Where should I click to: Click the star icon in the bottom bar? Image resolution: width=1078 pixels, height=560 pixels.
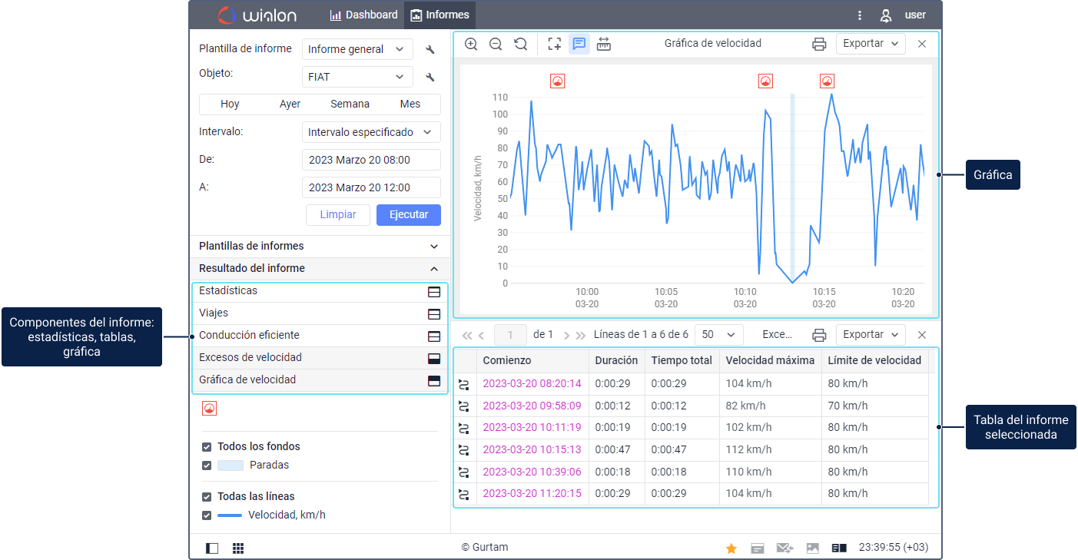tap(731, 548)
